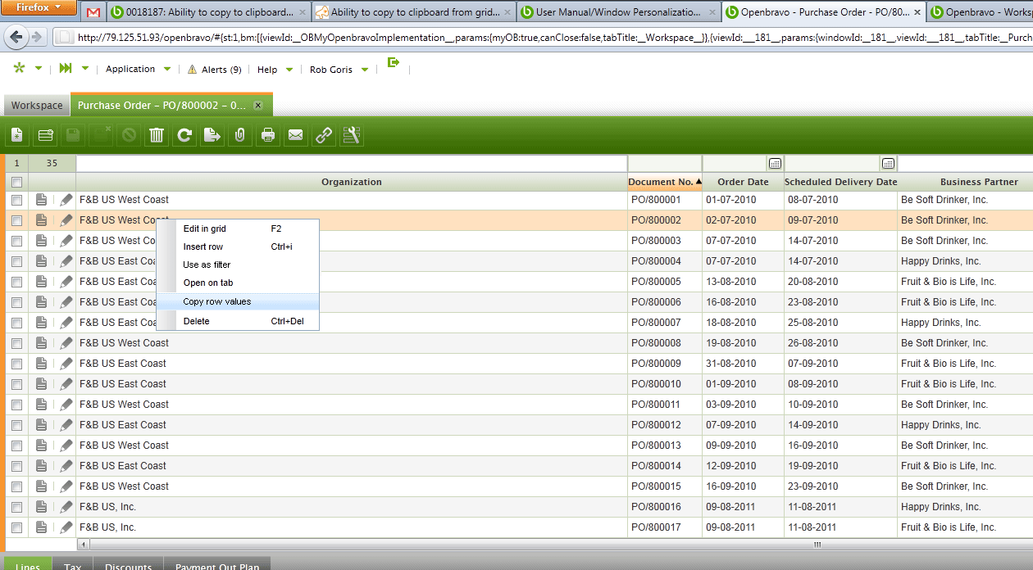The height and width of the screenshot is (570, 1033).
Task: Click the trash can Delete toolbar icon
Action: point(156,135)
